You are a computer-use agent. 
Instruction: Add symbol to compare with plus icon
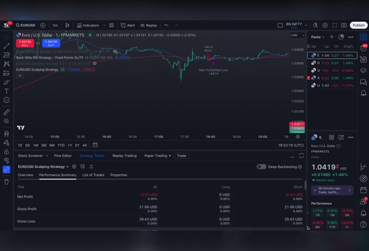[x=42, y=25]
